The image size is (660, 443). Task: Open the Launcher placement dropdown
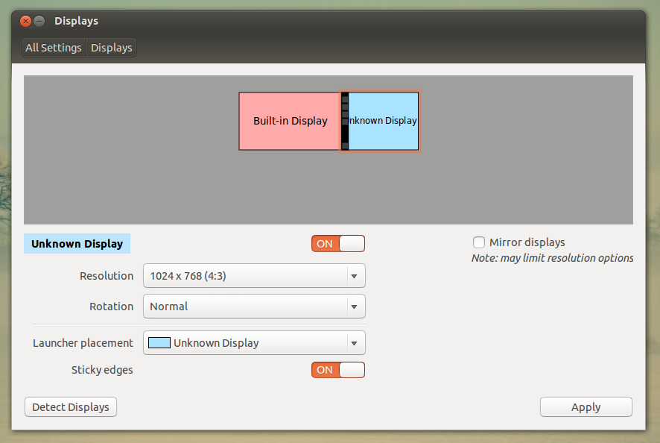[x=253, y=342]
